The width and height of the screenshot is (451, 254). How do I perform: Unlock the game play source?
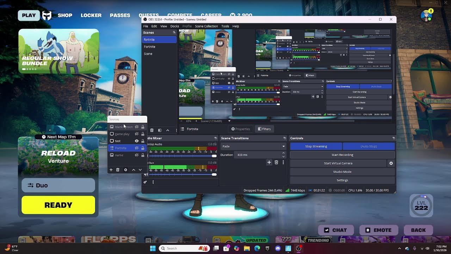click(143, 134)
